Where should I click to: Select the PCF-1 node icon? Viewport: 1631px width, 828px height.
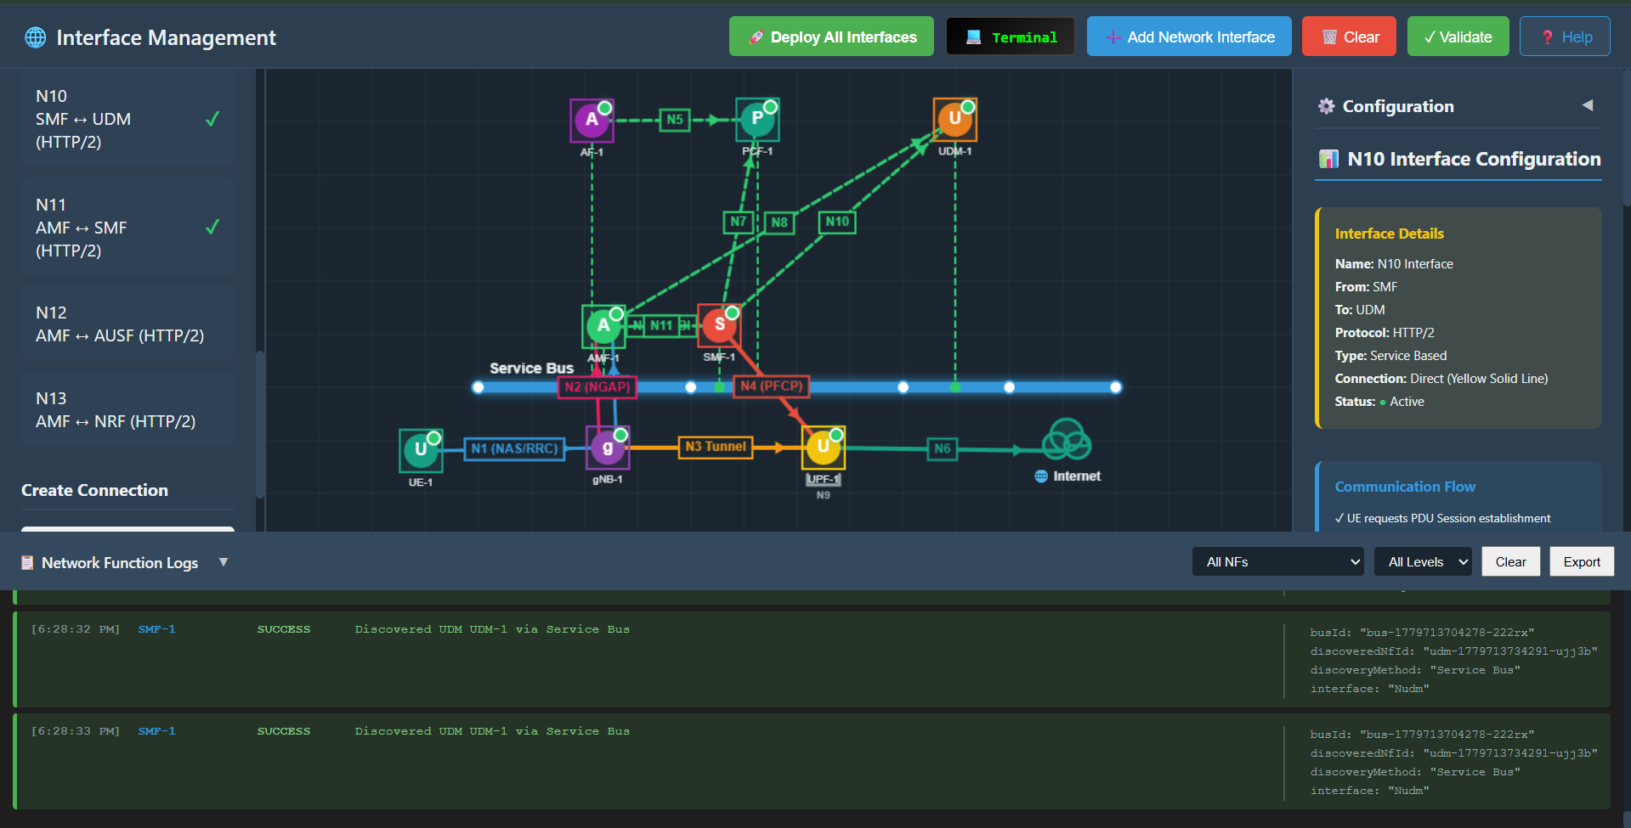coord(757,119)
